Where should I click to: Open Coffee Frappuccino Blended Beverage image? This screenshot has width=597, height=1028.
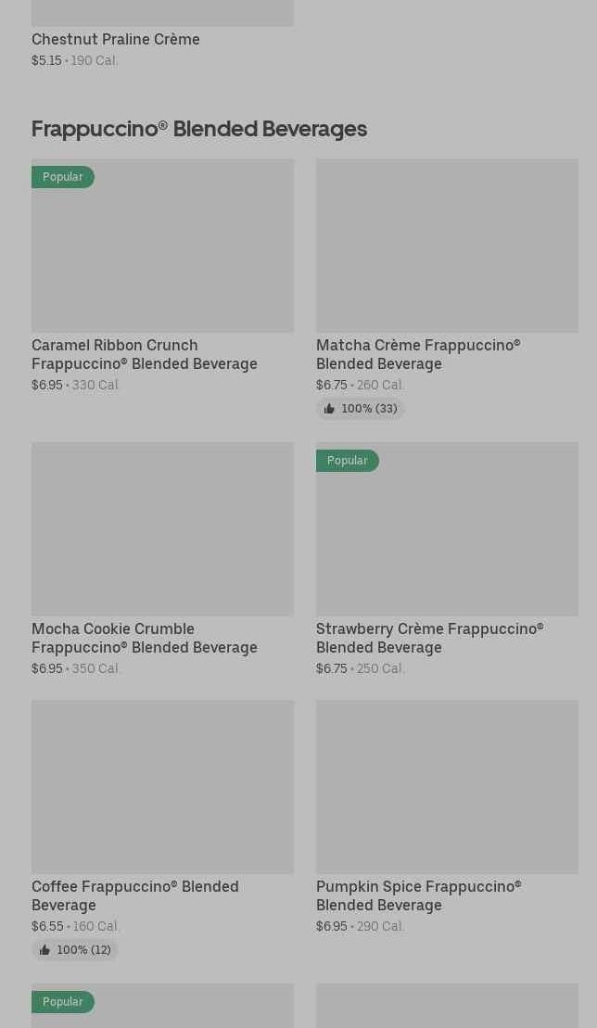[x=162, y=787]
